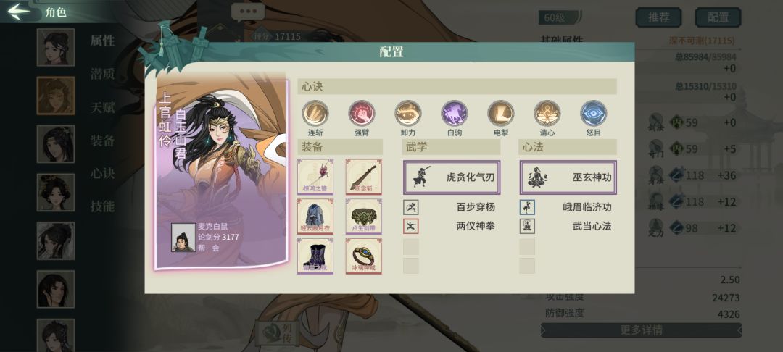Select the 强臂 heart-skill icon
783x352 pixels.
point(362,113)
